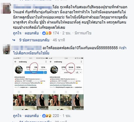The width and height of the screenshot is (134, 122).
Task: Tap the grid view icon in left screenshot
Action: pos(19,92)
